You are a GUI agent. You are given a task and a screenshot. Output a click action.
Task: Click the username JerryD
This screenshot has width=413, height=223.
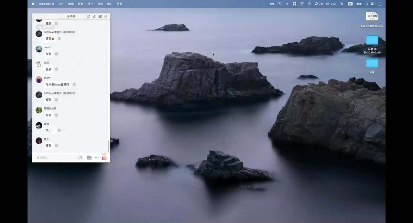[47, 47]
